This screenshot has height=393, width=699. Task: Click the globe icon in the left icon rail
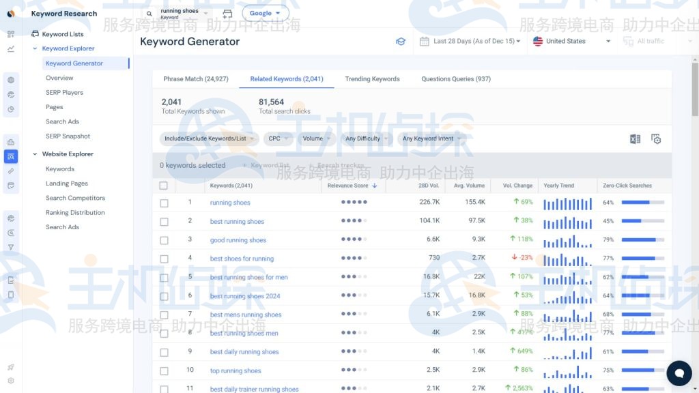(x=11, y=79)
